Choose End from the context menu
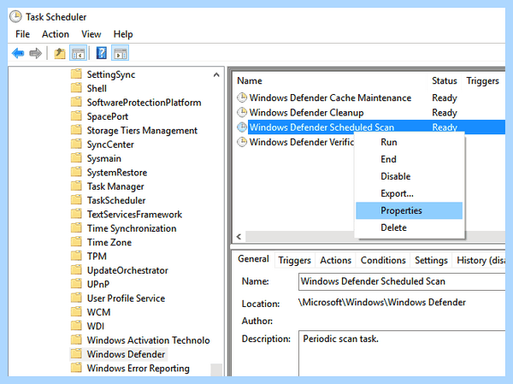This screenshot has height=384, width=513. coord(409,159)
